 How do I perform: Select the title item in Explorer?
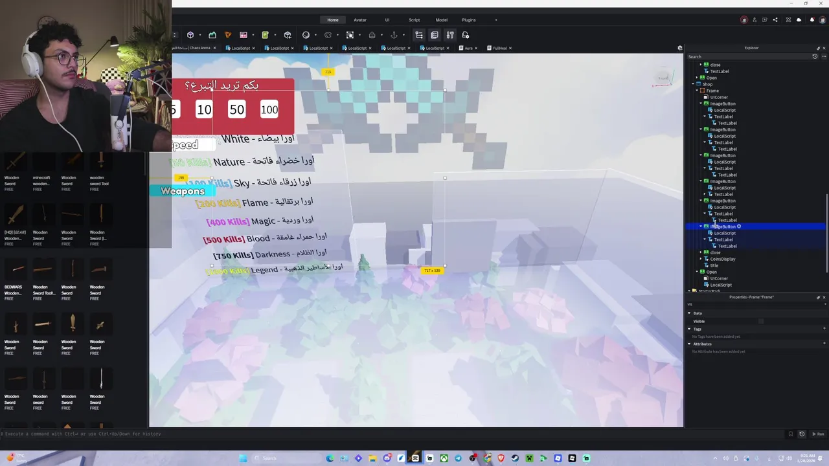714,265
